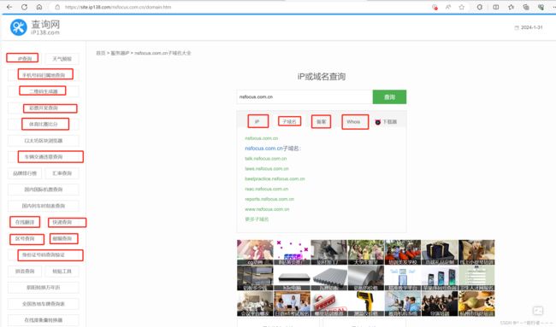This screenshot has height=327, width=556.
Task: Open the split screen icon in toolbar
Action: click(496, 7)
